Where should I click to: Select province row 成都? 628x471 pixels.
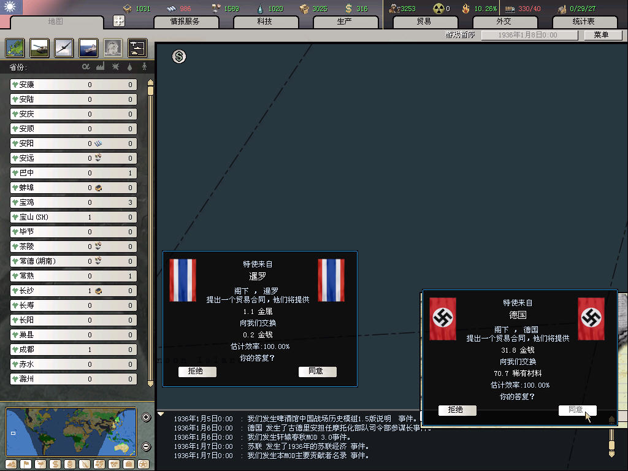[74, 350]
